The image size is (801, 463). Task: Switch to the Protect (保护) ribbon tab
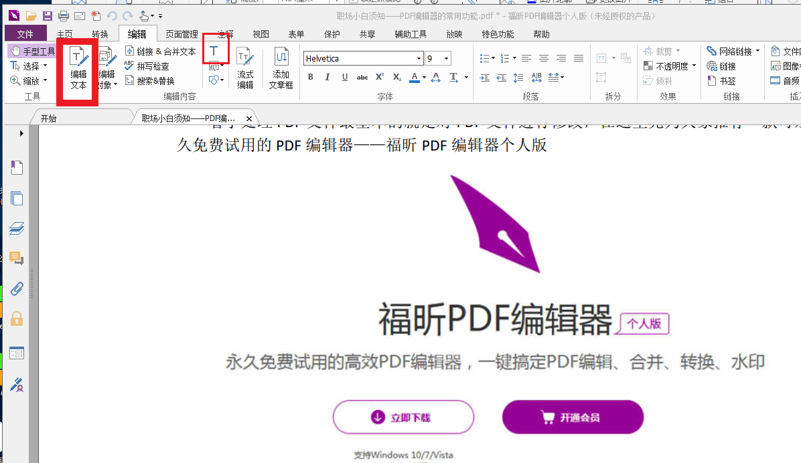[332, 34]
